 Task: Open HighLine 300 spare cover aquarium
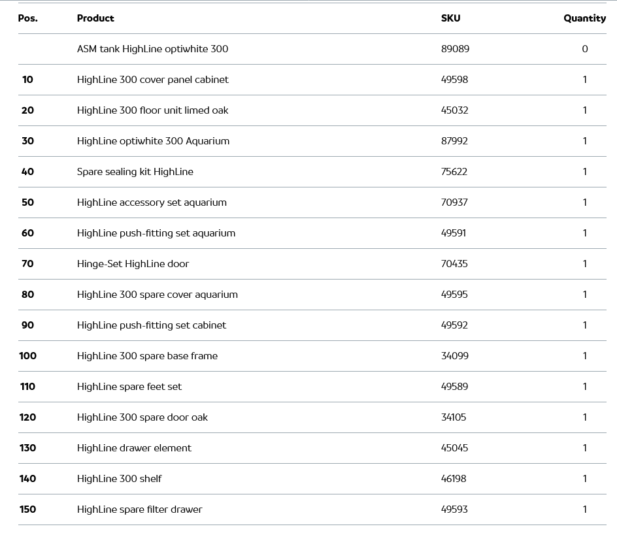pos(158,295)
